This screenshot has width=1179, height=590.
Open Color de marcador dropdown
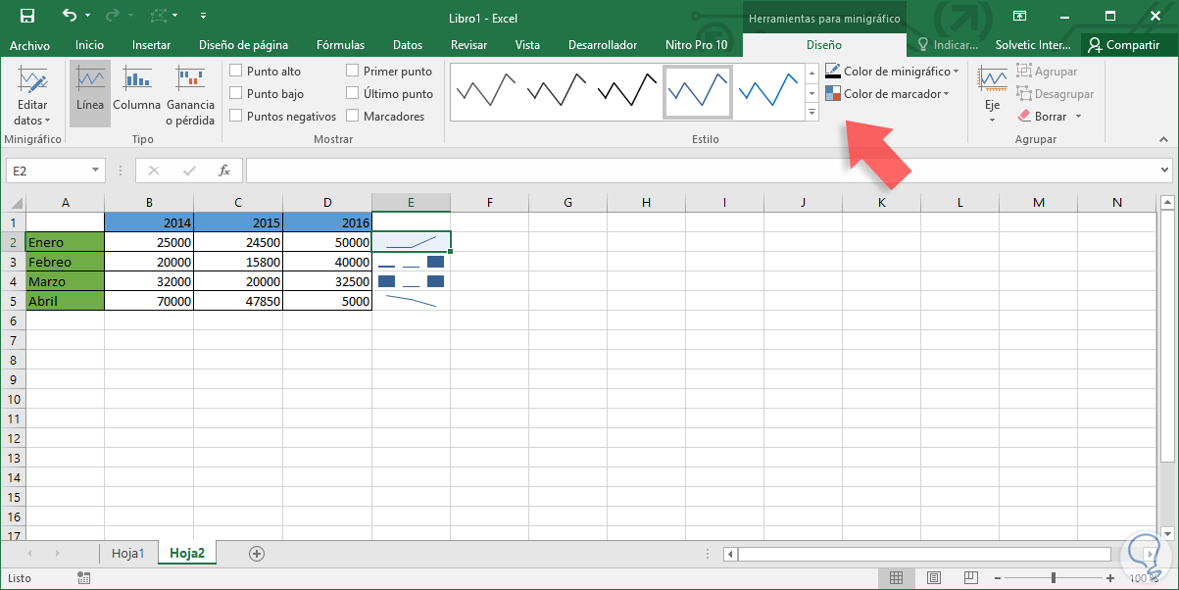[887, 94]
